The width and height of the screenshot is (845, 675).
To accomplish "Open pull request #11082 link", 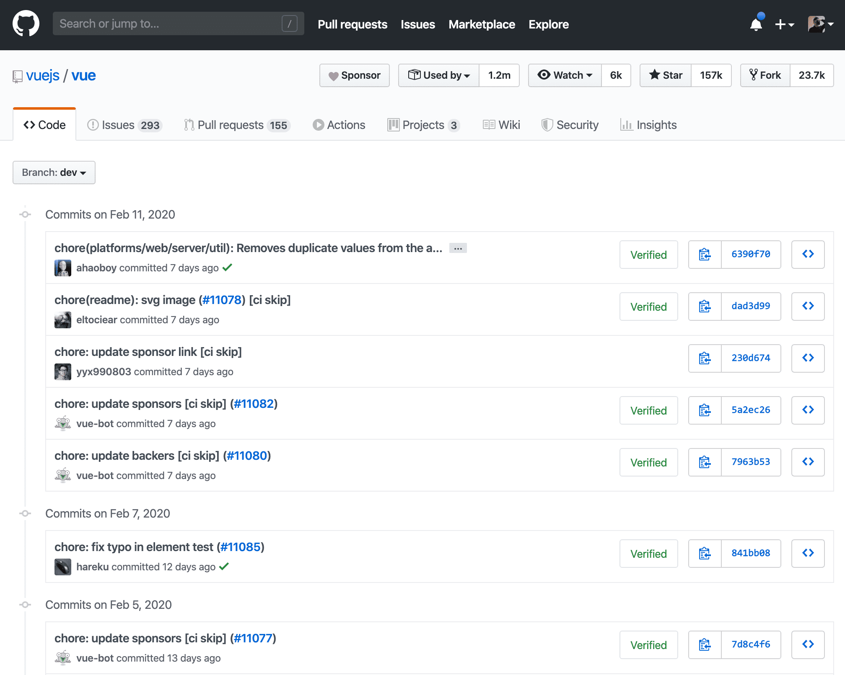I will click(x=254, y=404).
